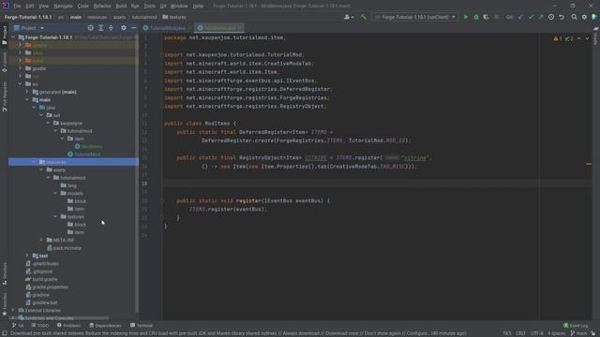Click the textures breadcrumb in navigation bar
The height and width of the screenshot is (337, 600).
[x=174, y=17]
